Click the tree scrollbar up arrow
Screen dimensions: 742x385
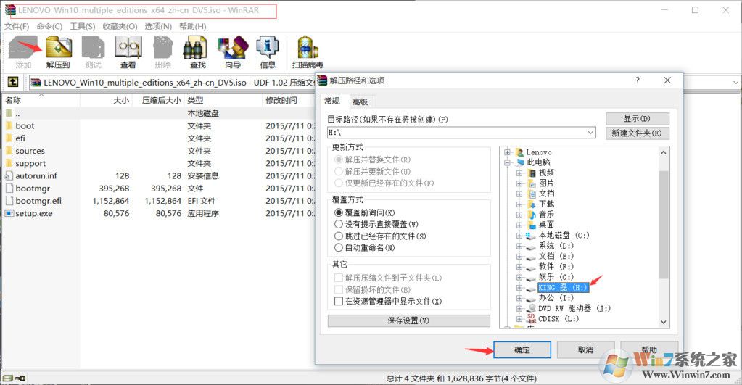pyautogui.click(x=663, y=153)
